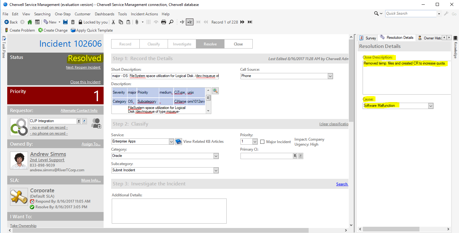The height and width of the screenshot is (233, 459).
Task: Save the record using the disk icon
Action: click(65, 22)
